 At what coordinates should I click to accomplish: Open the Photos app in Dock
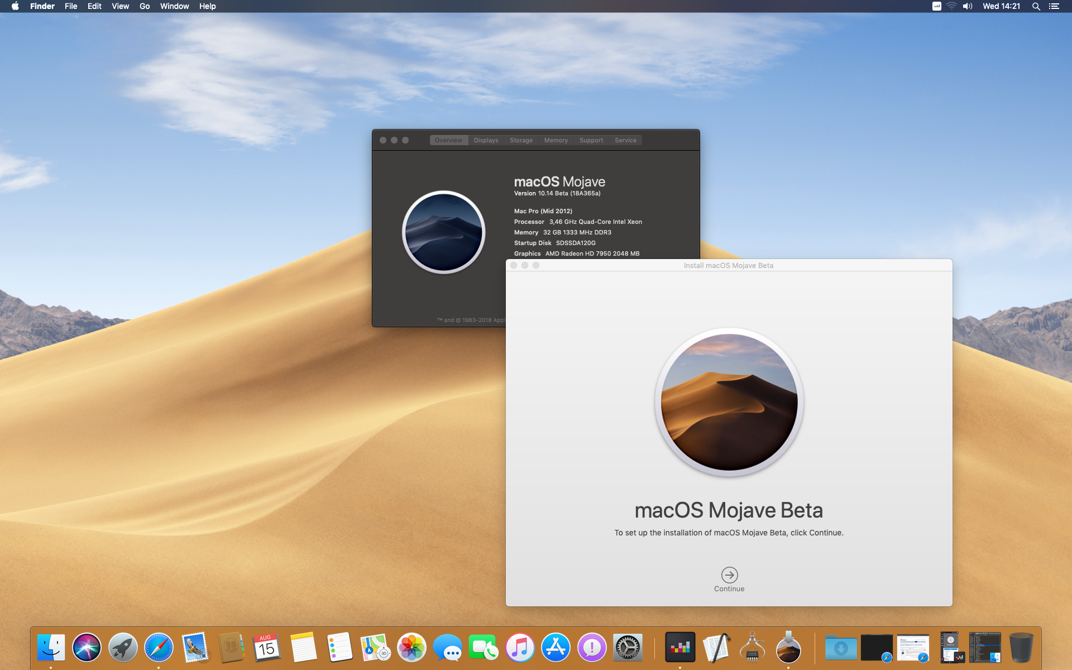(x=411, y=648)
